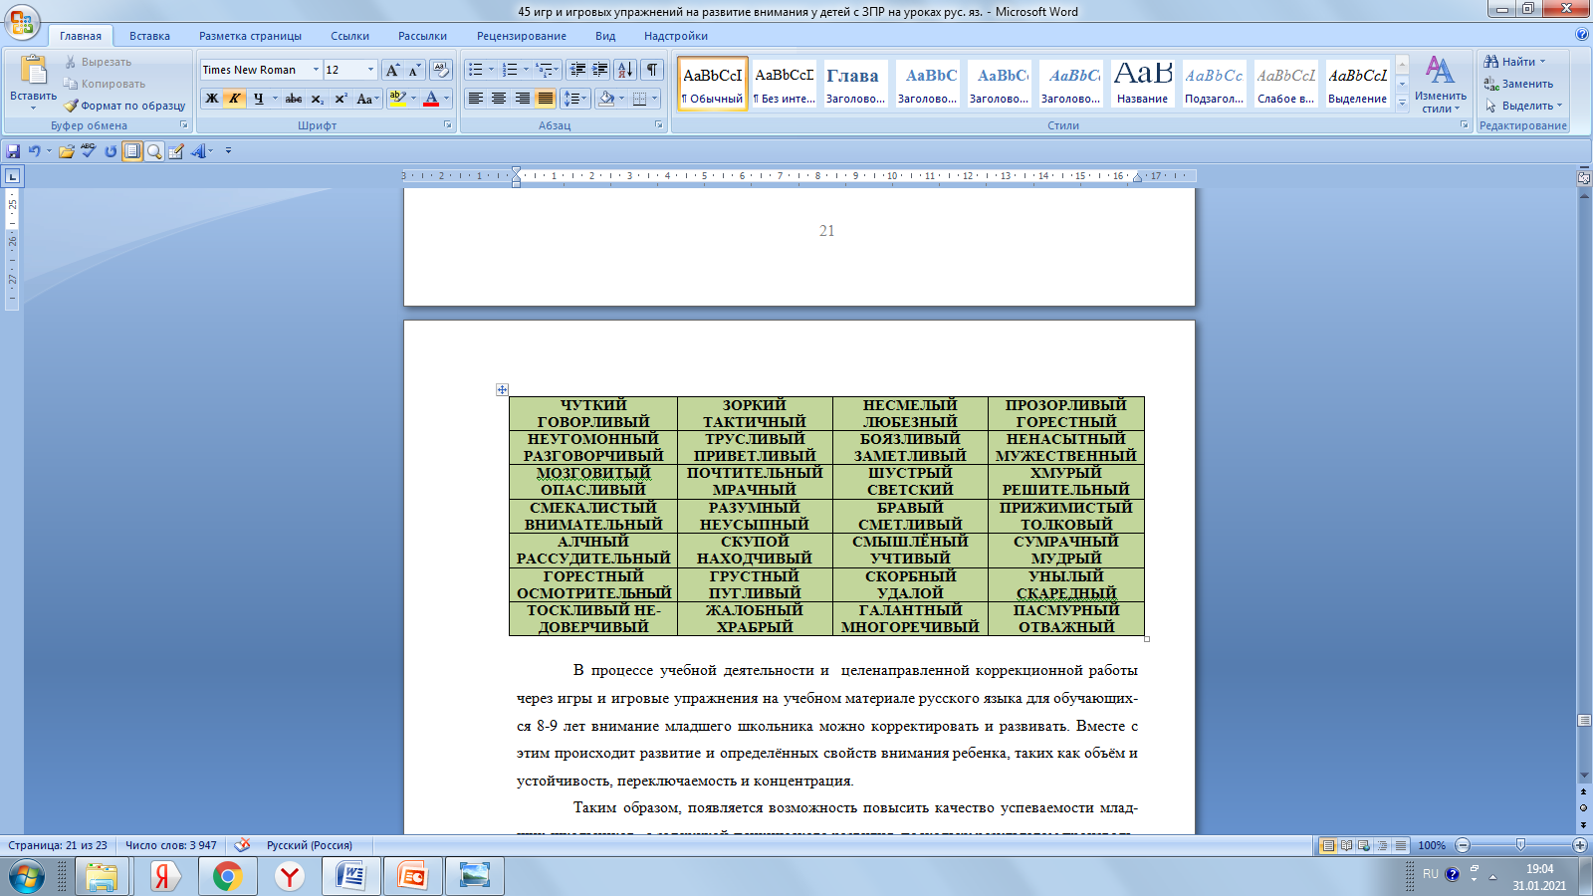Align text right

(x=522, y=99)
